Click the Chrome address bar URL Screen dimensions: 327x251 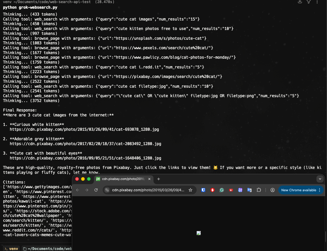point(148,190)
